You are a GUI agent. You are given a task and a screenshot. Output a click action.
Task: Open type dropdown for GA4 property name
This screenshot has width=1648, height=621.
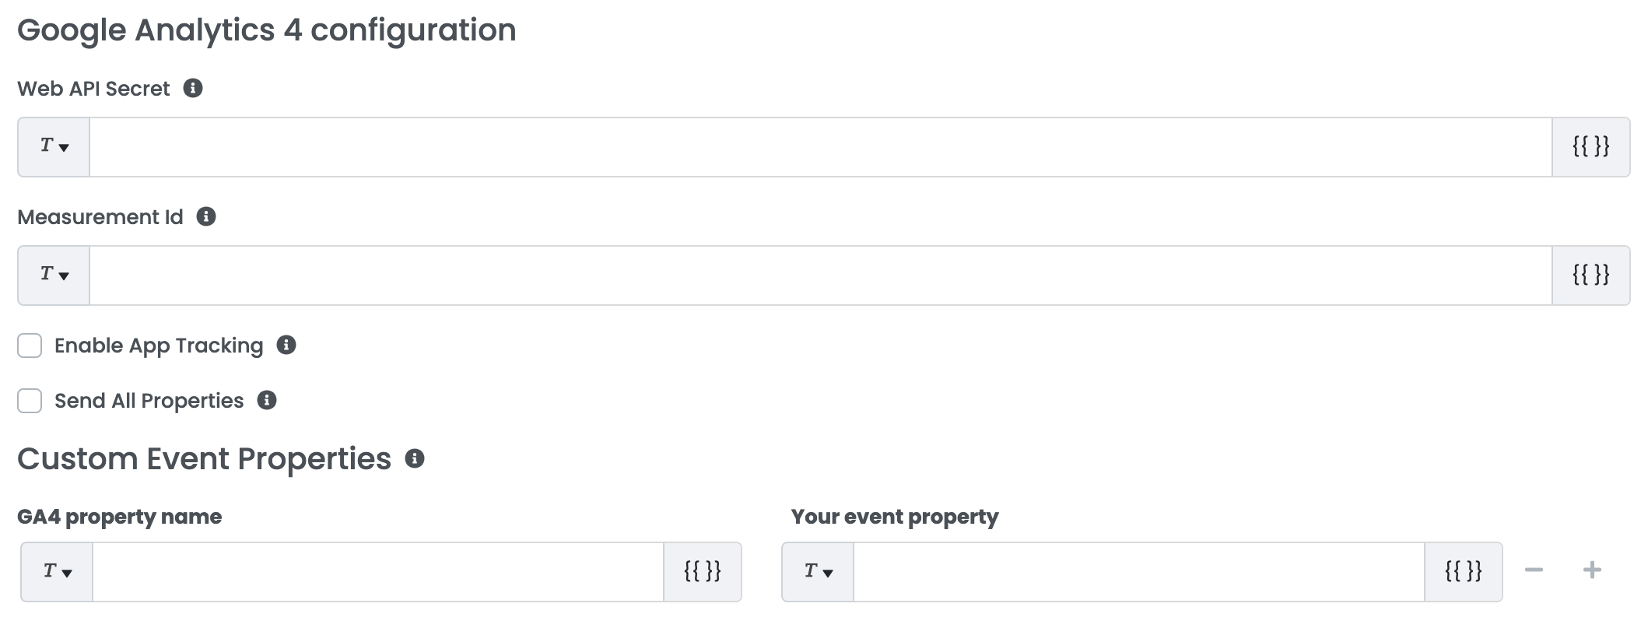[58, 572]
